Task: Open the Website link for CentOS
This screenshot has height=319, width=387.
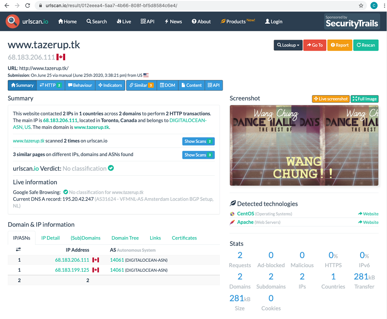Action: coord(368,214)
